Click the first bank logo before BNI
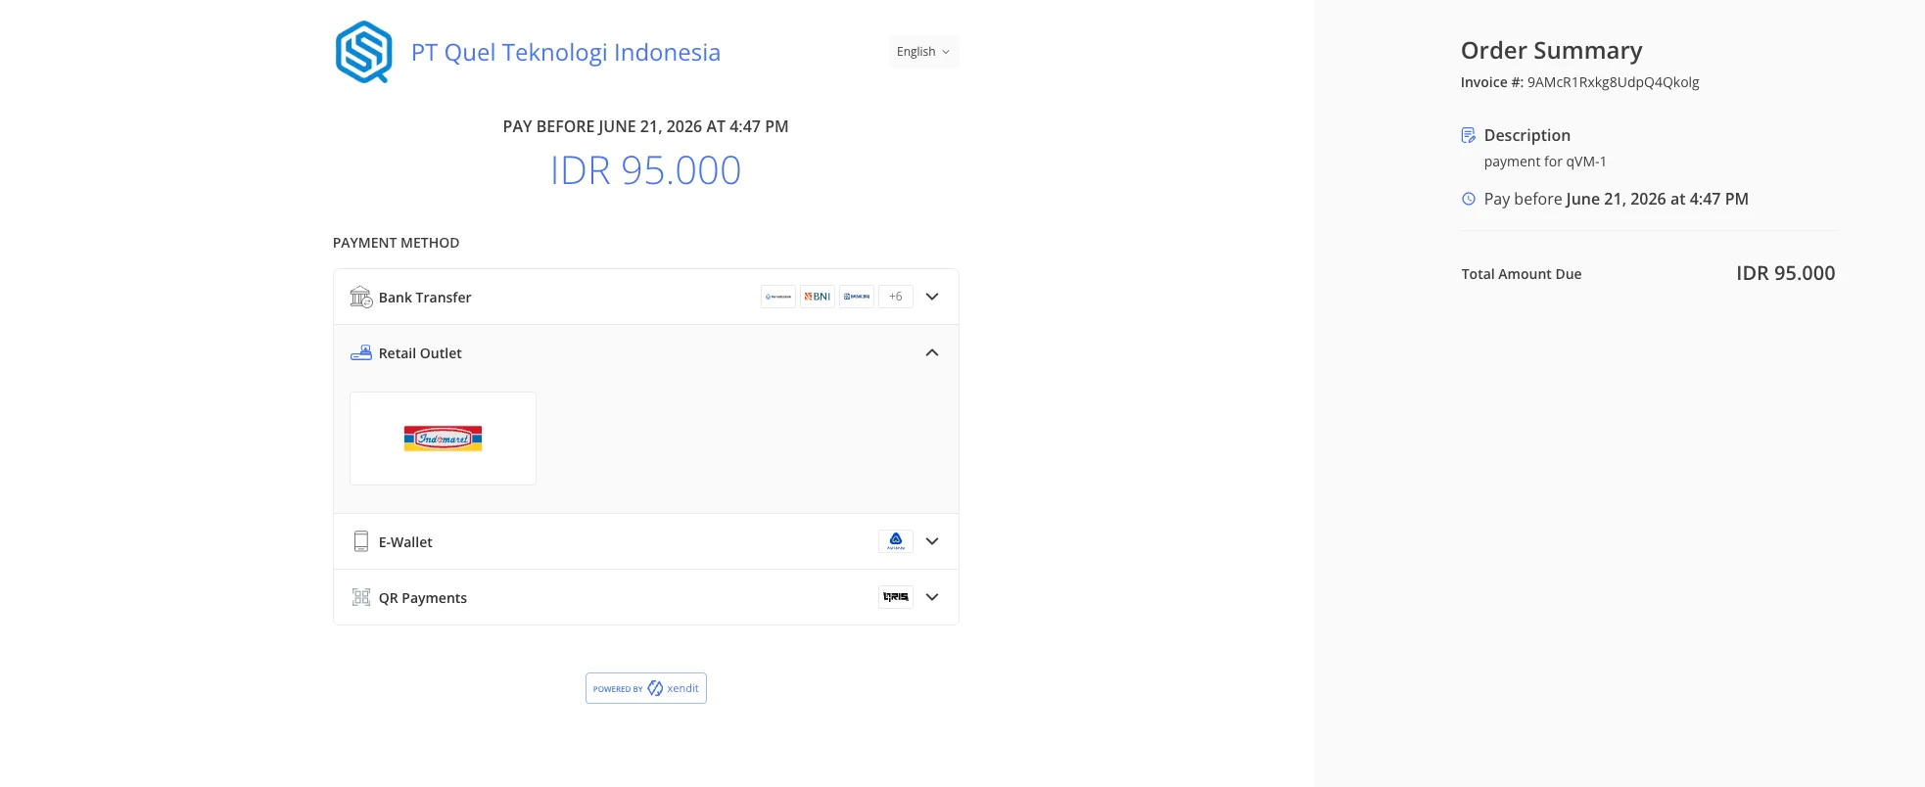The height and width of the screenshot is (787, 1925). click(x=778, y=297)
